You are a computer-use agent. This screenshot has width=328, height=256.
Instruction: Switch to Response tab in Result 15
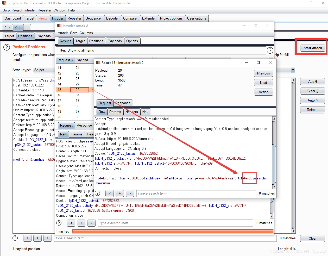(x=123, y=103)
